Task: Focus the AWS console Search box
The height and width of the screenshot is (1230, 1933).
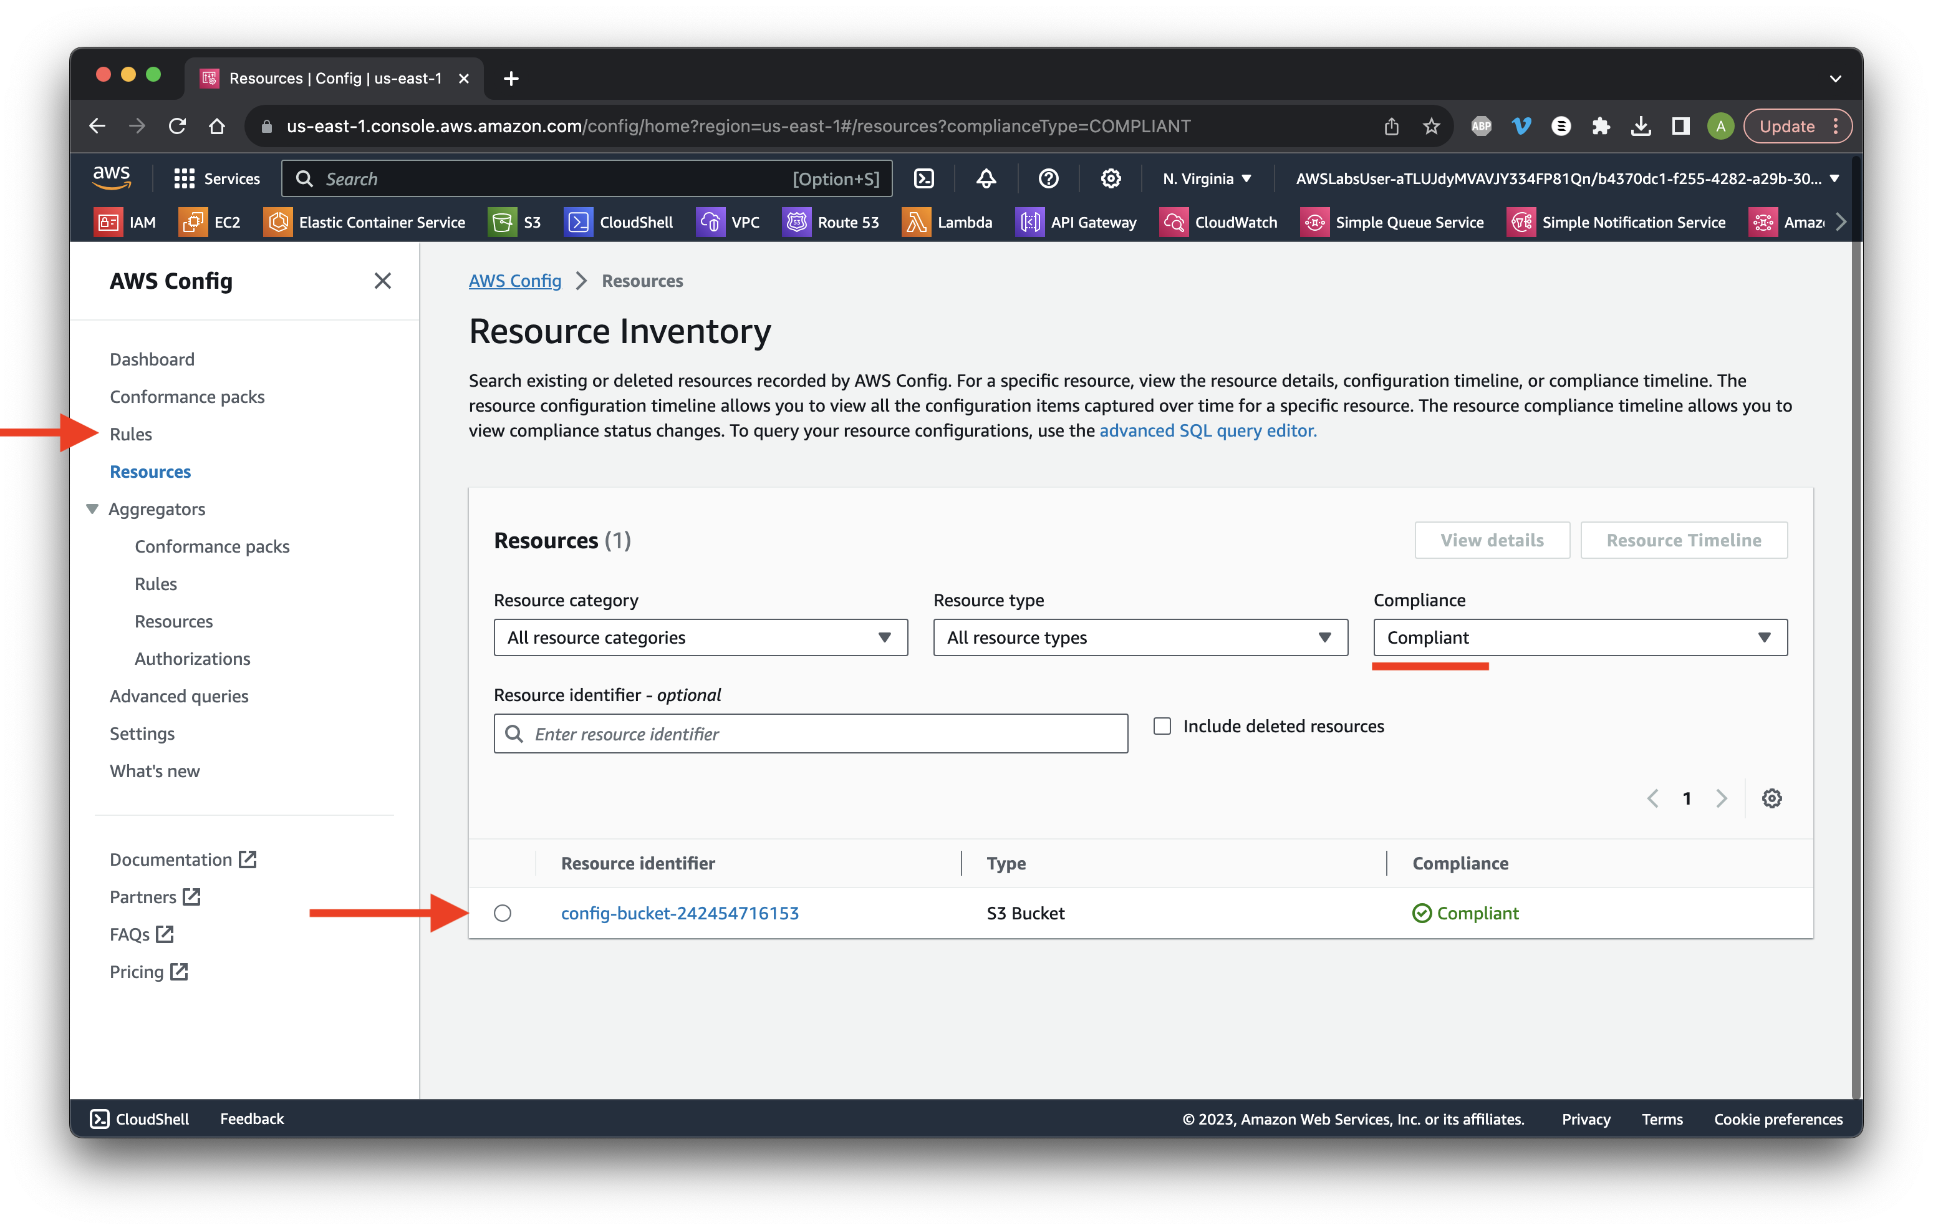Action: [x=586, y=178]
